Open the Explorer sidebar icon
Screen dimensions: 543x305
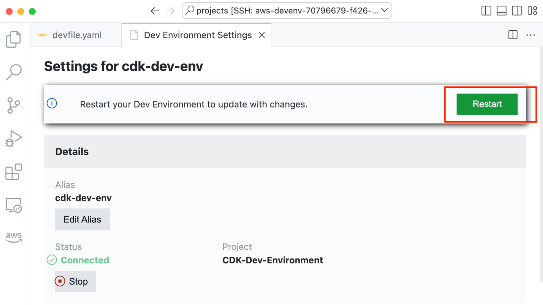click(x=13, y=39)
